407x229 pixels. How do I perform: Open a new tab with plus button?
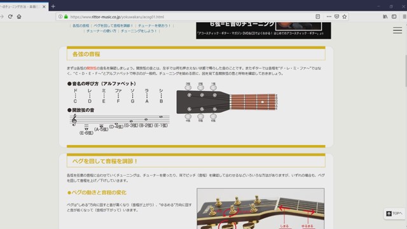point(53,6)
